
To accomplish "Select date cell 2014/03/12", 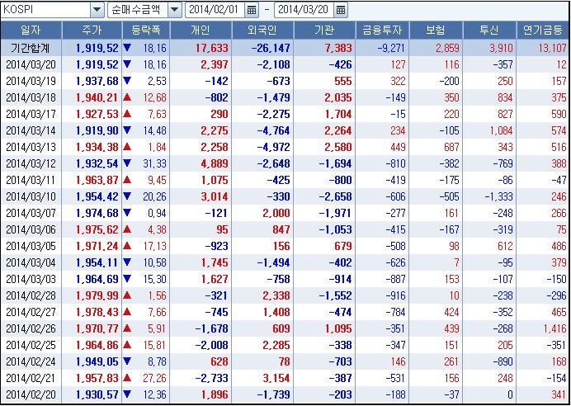I will pos(31,164).
